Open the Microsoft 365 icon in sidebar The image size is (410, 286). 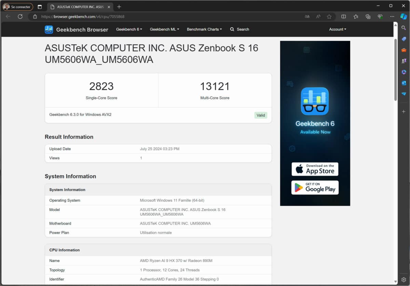click(404, 72)
